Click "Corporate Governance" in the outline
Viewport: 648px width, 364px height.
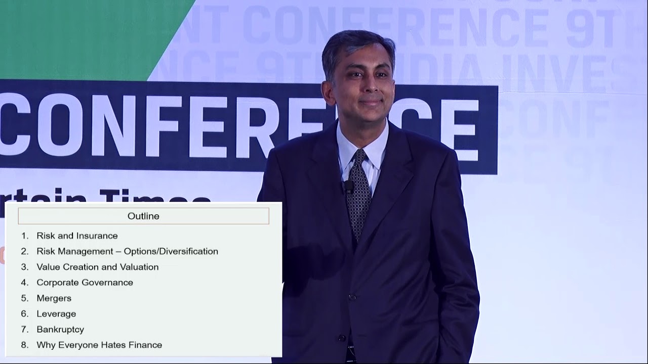coord(85,283)
